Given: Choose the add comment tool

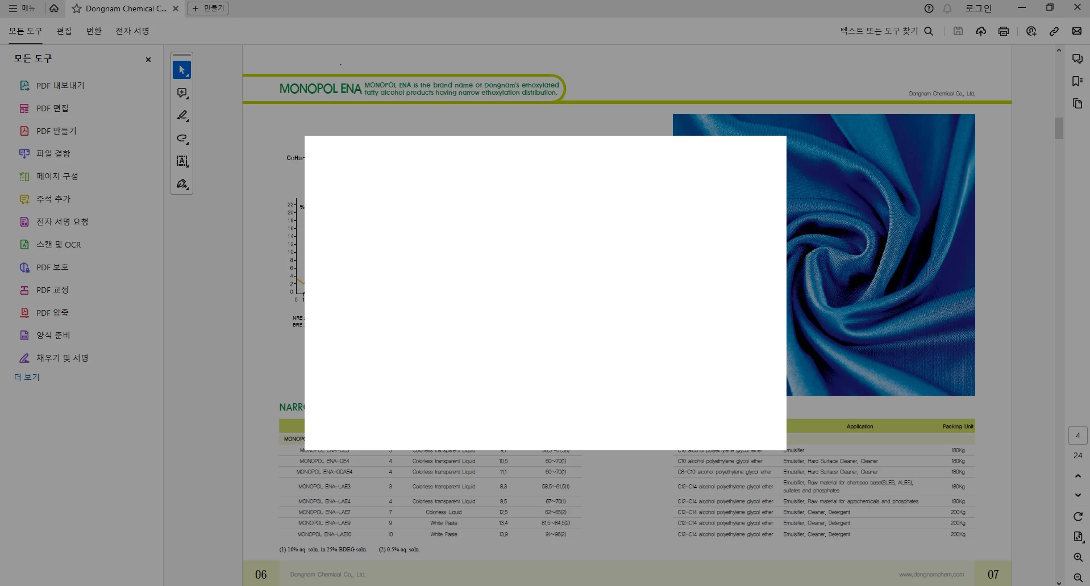Looking at the screenshot, I should [182, 93].
